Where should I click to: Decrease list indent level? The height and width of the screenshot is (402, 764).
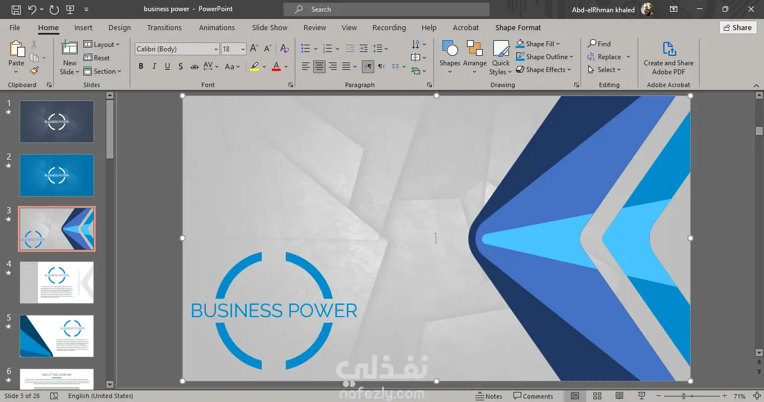point(350,49)
